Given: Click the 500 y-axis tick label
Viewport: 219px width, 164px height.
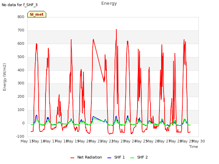Looking at the screenshot, I should pos(21,57).
